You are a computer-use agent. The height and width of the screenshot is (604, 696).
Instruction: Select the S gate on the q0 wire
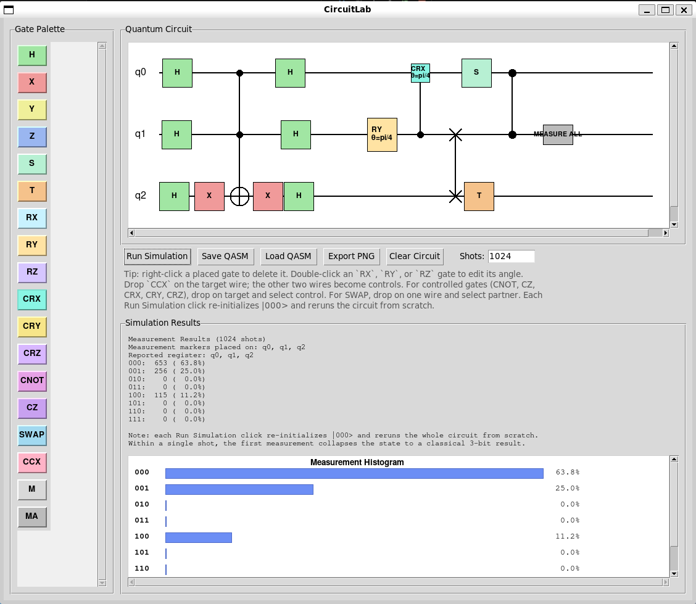(x=476, y=73)
